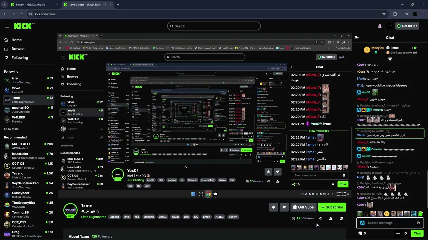Open chat settings with the gear icon

pyautogui.click(x=406, y=233)
